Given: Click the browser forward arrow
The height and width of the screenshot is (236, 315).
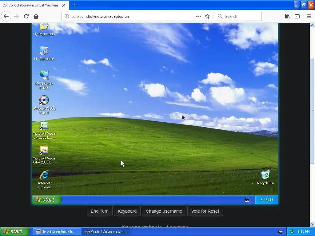Looking at the screenshot, I should click(x=16, y=16).
